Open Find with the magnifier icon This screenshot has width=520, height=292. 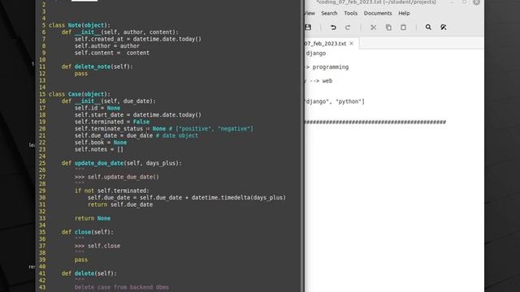click(x=428, y=27)
